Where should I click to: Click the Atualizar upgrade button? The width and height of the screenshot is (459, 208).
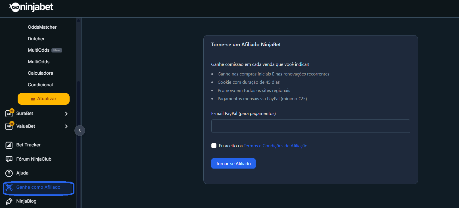(x=43, y=99)
